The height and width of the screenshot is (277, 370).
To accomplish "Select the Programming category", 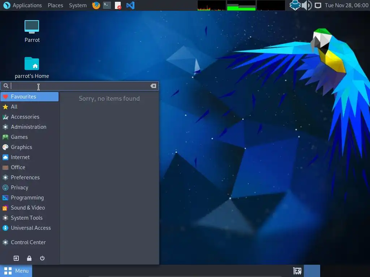I will 30,198.
